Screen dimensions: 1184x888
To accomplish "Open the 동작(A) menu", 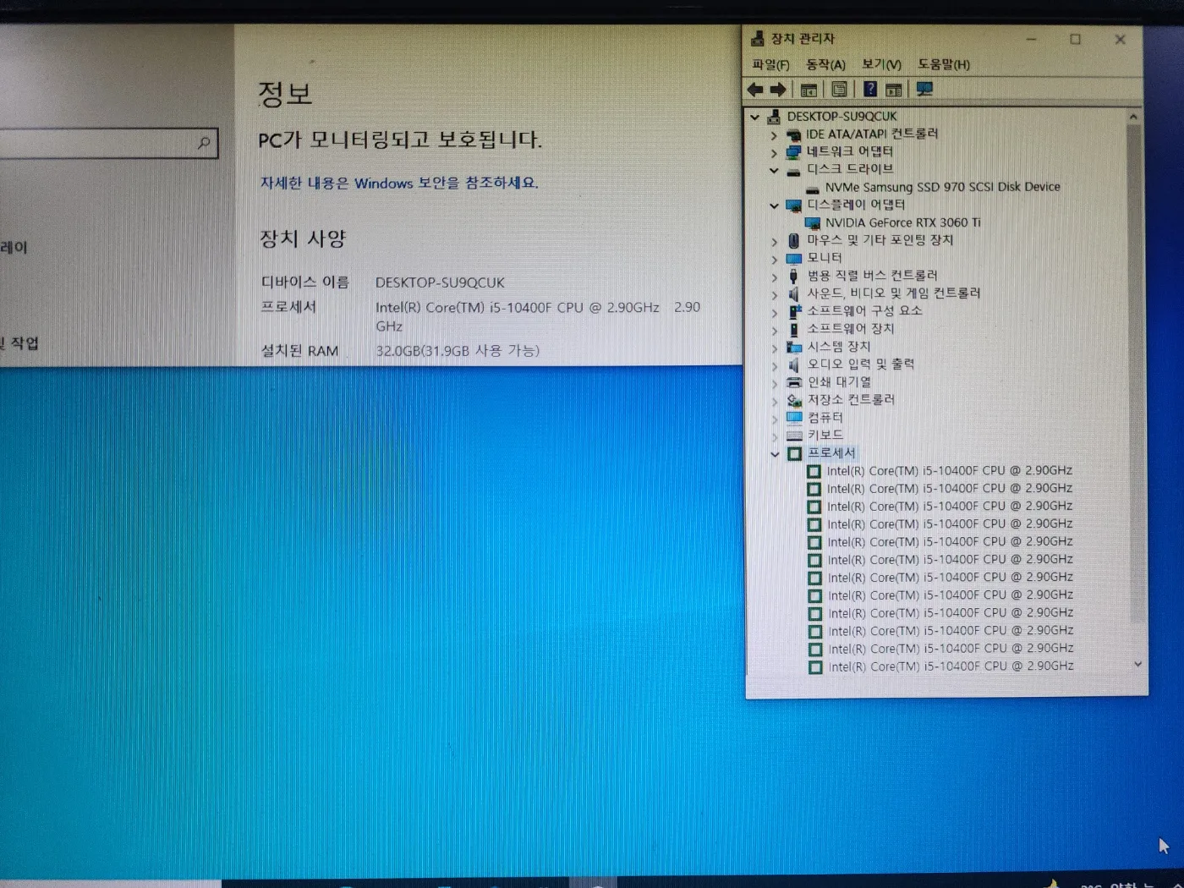I will click(x=825, y=65).
